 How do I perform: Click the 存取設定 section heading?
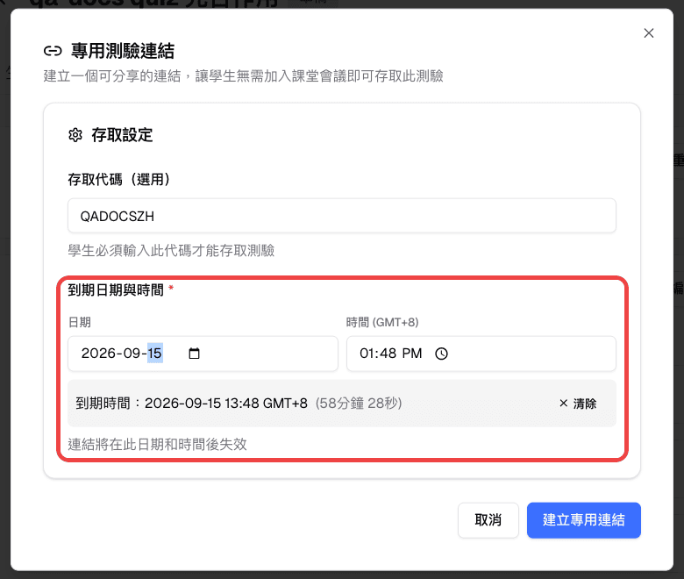[122, 135]
